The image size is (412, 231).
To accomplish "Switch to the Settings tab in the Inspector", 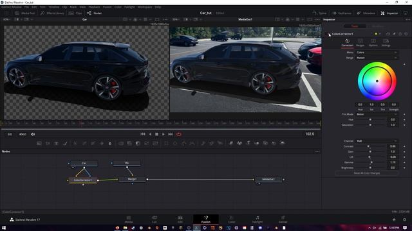I will point(386,43).
